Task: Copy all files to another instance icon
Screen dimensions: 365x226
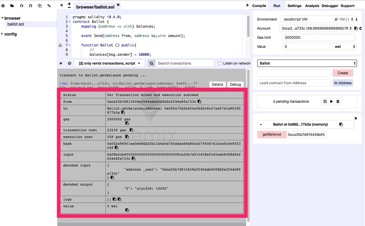Action: coord(40,6)
